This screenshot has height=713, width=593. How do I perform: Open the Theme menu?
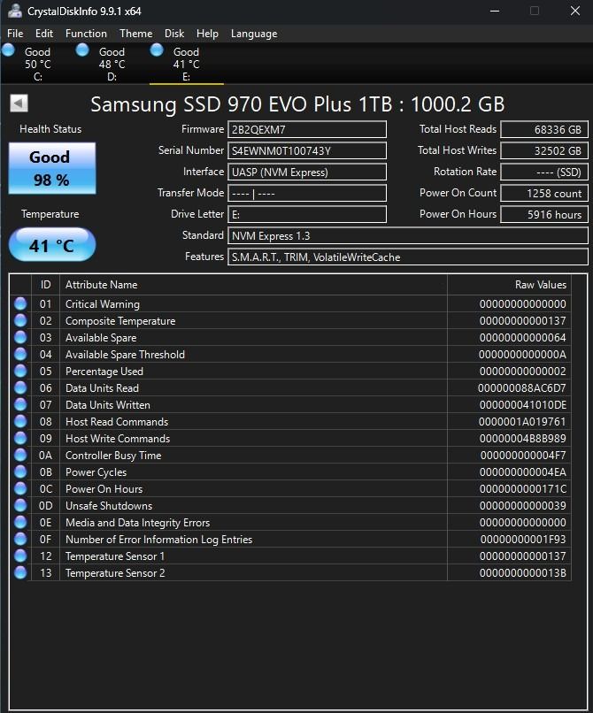[x=135, y=34]
